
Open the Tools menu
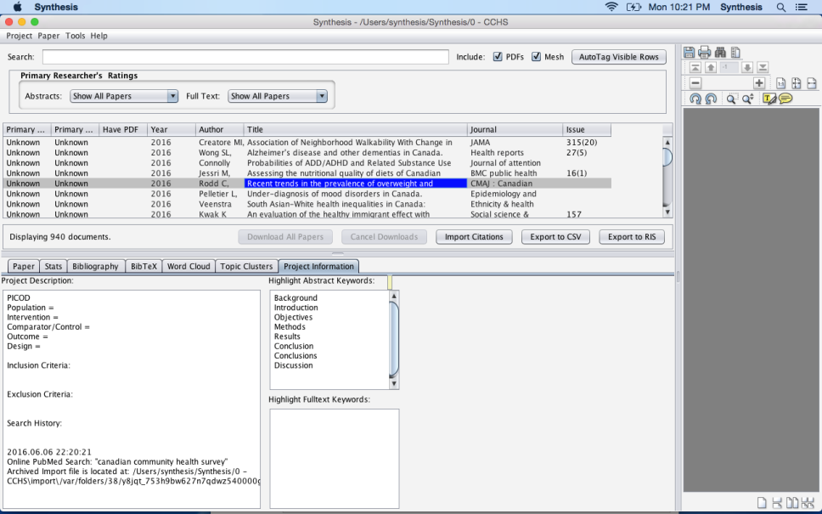[76, 36]
